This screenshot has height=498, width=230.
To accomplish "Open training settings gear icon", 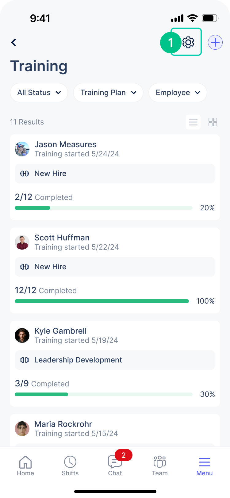I will [188, 42].
